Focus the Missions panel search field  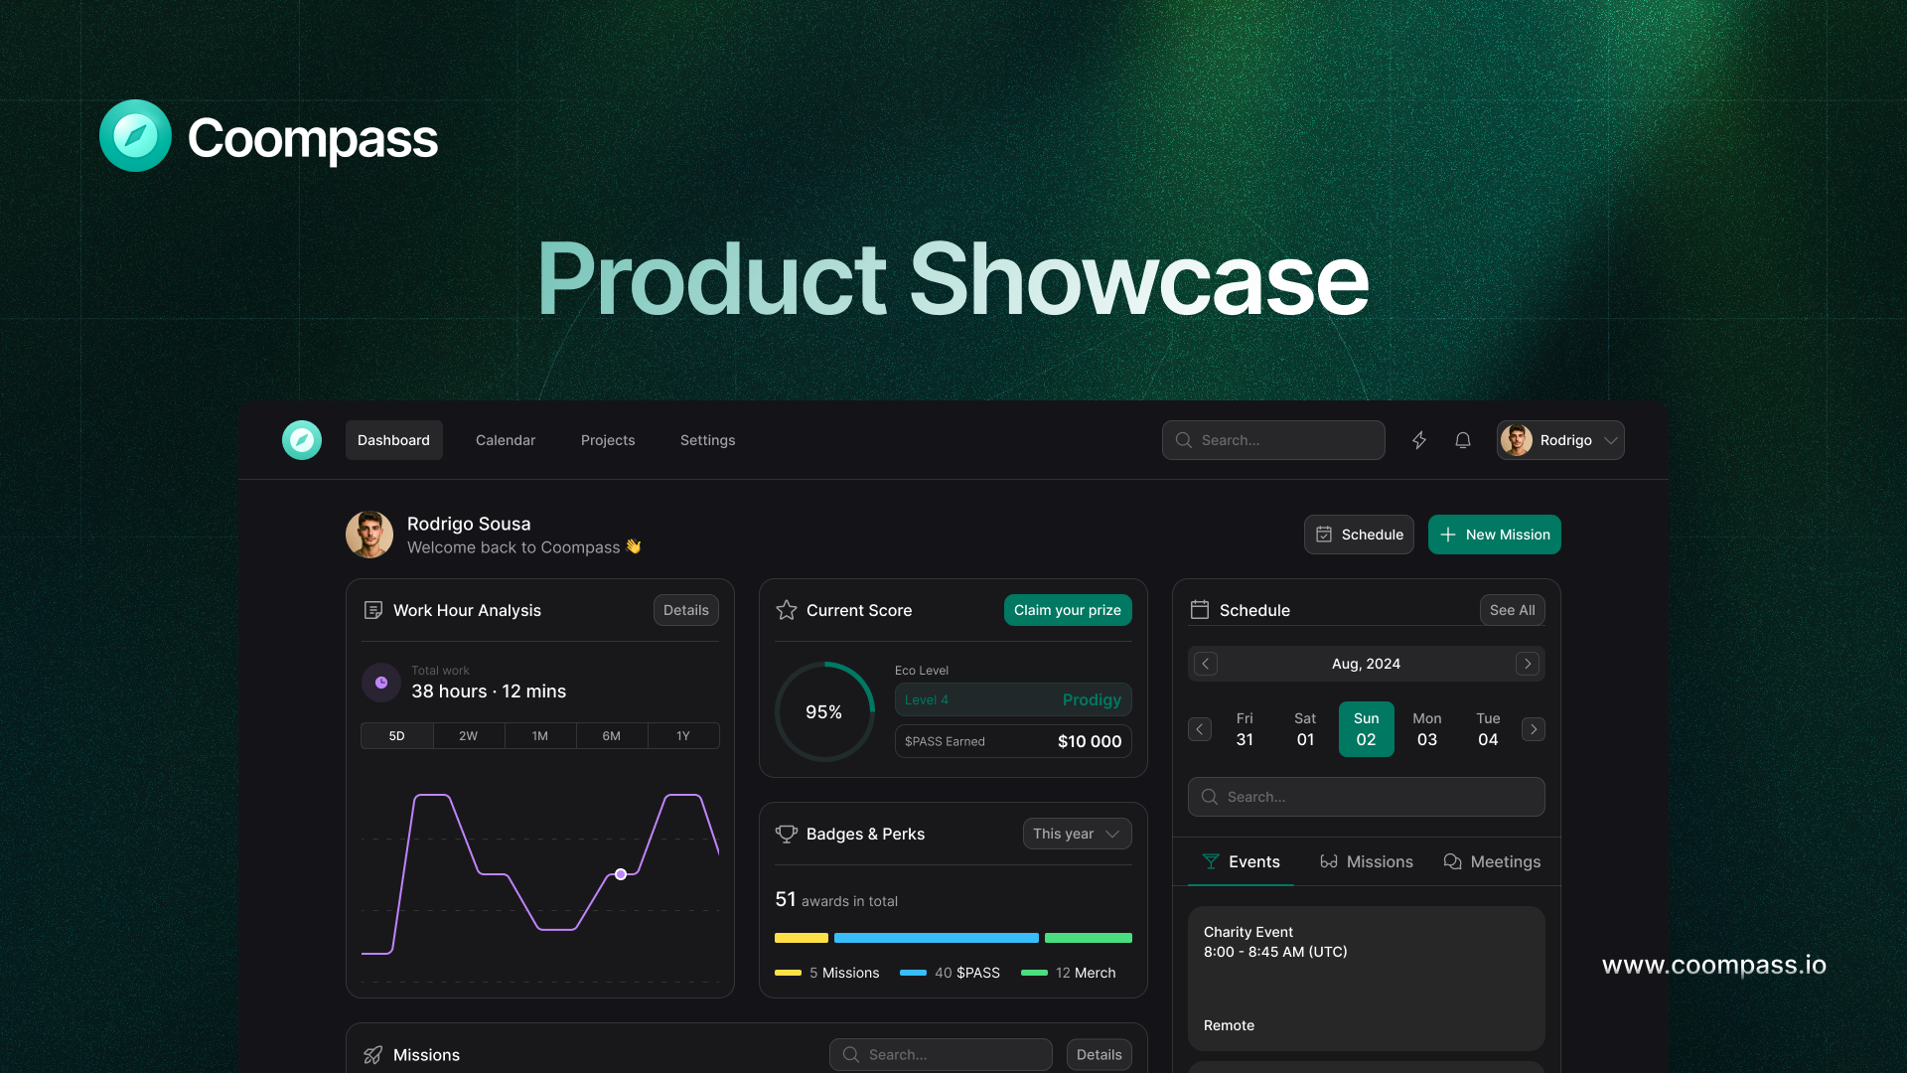tap(941, 1055)
